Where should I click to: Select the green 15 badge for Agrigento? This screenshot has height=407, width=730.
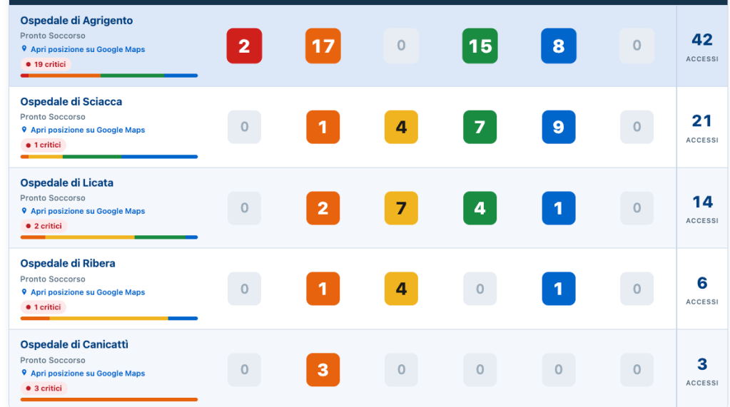click(480, 46)
